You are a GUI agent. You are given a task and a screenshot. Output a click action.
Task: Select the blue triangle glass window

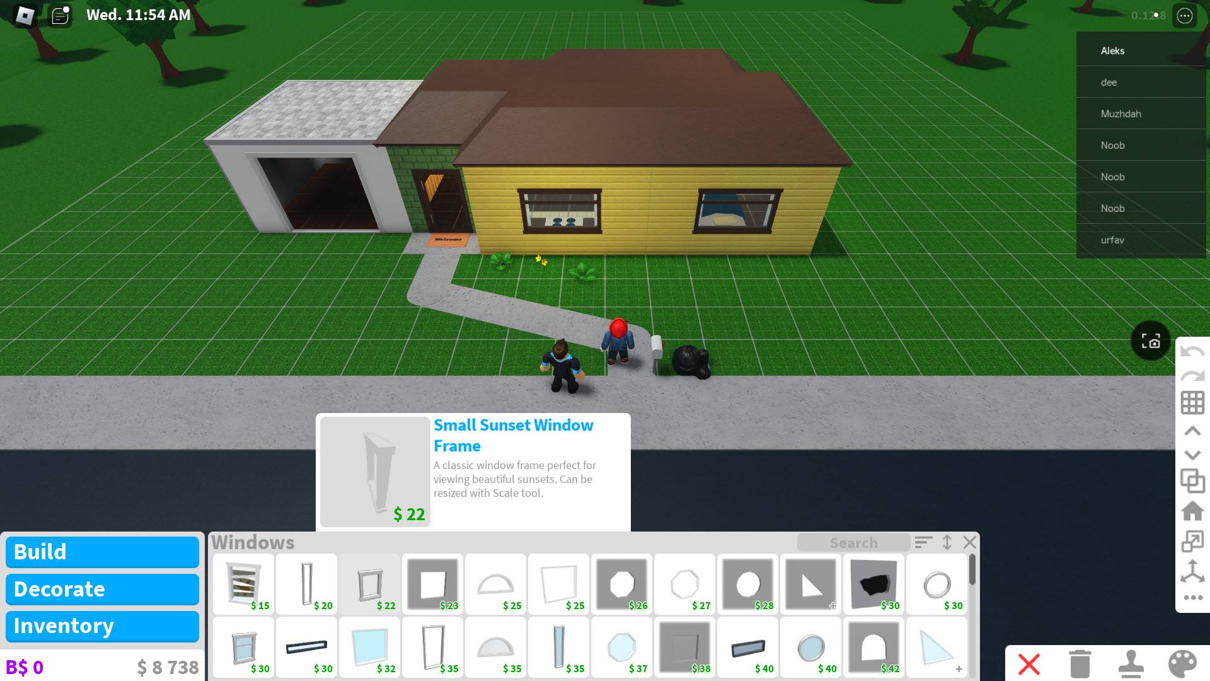click(936, 648)
